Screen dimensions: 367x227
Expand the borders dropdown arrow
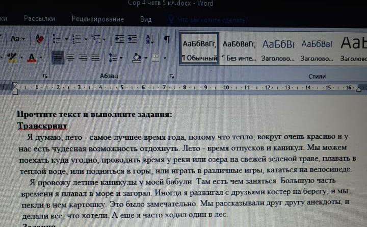(165, 58)
